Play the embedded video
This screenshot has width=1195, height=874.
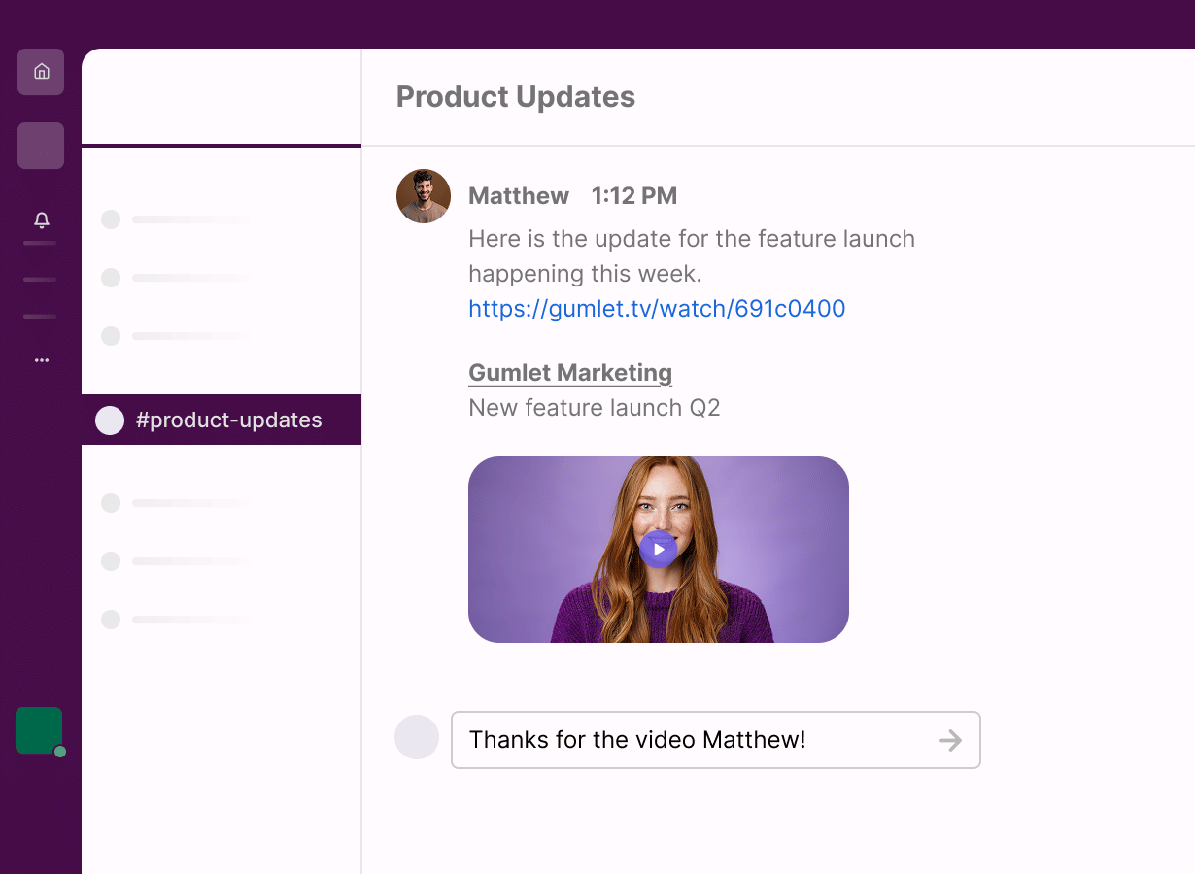658,550
